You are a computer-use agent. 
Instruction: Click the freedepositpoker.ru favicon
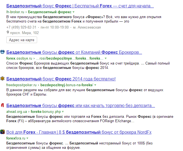tap(2, 79)
